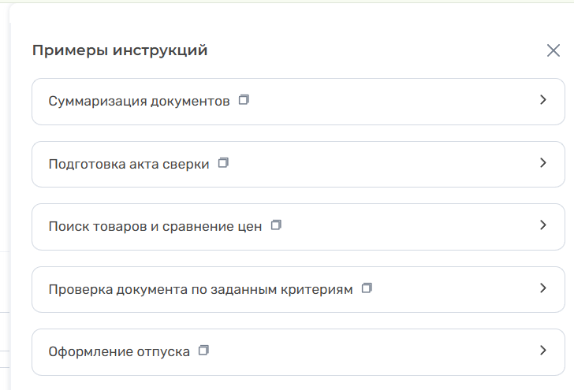The image size is (574, 390).
Task: Click the Примеры инструкций heading
Action: (x=120, y=50)
